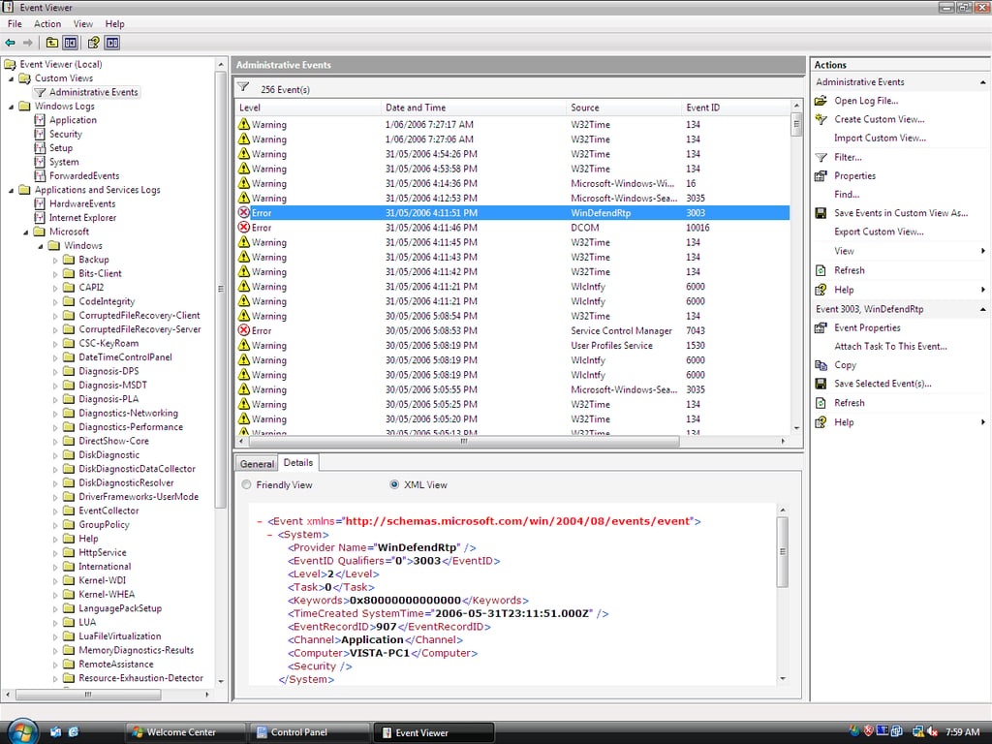Click the Save Selected Event(s) disk icon

pos(821,384)
